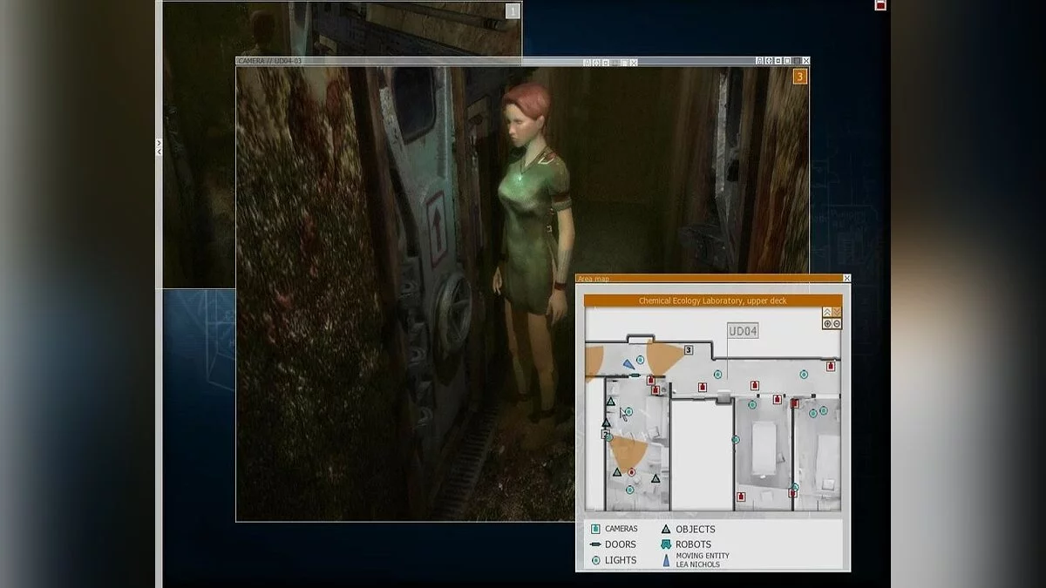This screenshot has height=588, width=1046.
Task: Click the LIGHTS legend entry
Action: pyautogui.click(x=614, y=560)
